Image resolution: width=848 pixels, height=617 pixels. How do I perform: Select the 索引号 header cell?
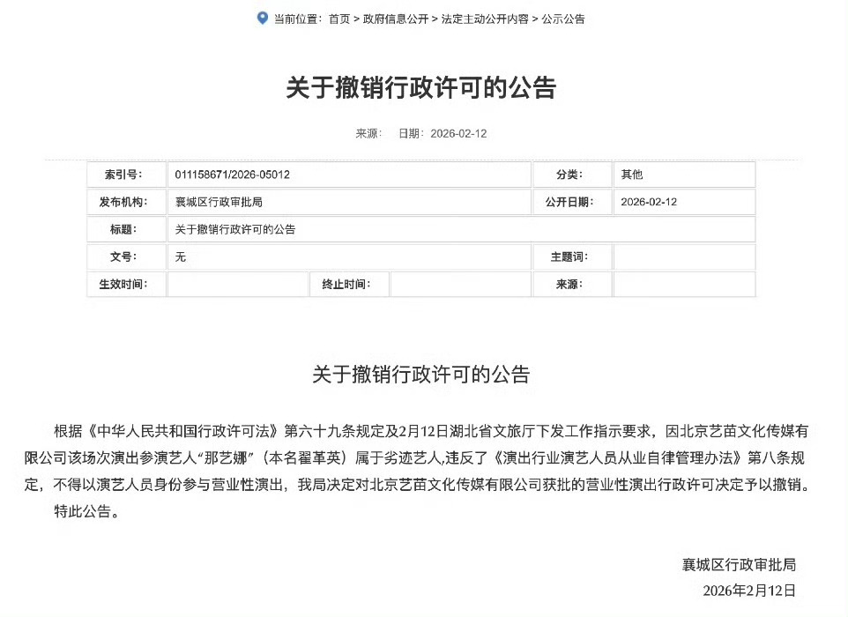pyautogui.click(x=126, y=175)
